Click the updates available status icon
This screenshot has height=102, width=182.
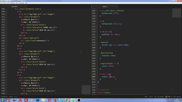coord(177,97)
